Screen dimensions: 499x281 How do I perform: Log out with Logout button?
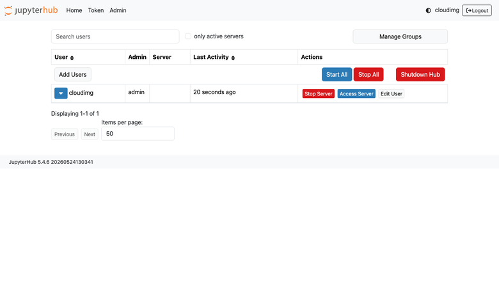(477, 10)
